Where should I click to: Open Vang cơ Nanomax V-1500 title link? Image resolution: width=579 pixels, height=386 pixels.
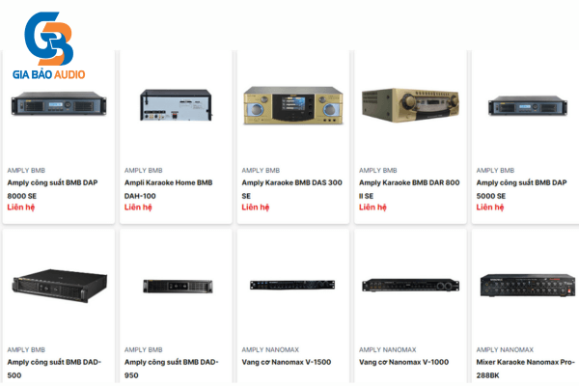pos(287,362)
